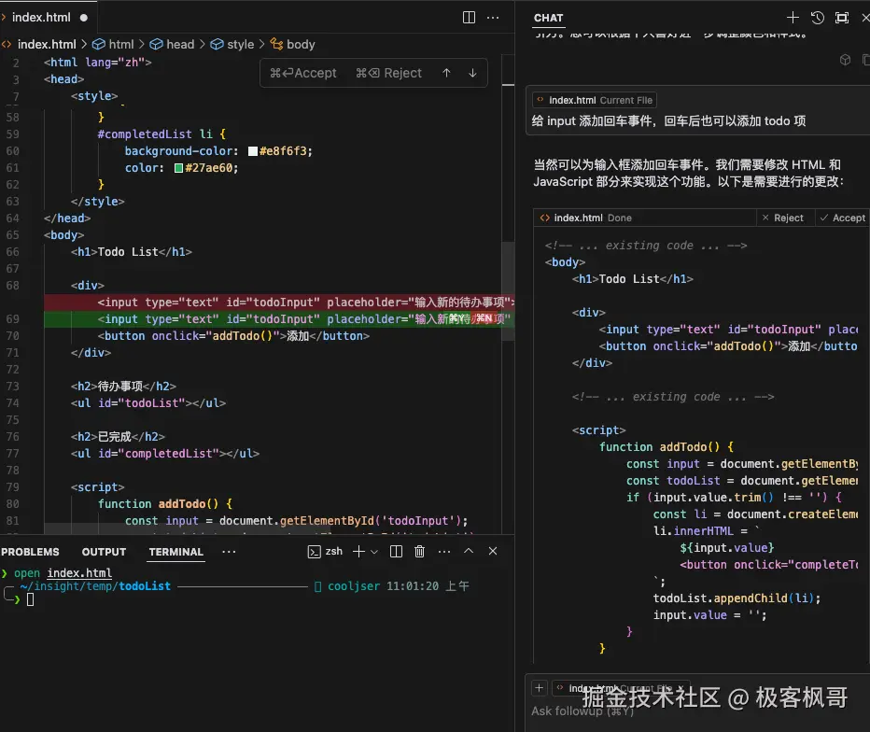The width and height of the screenshot is (870, 732).
Task: Accept the diff with Cmd+Enter Accept button
Action: pos(303,73)
